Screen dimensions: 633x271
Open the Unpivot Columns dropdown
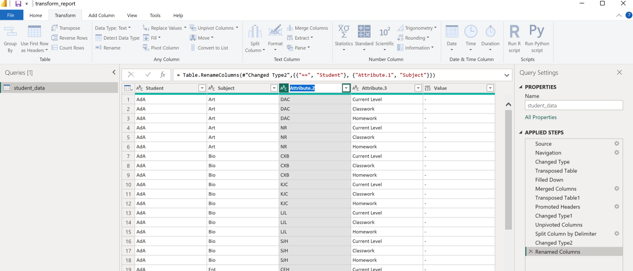(214, 28)
